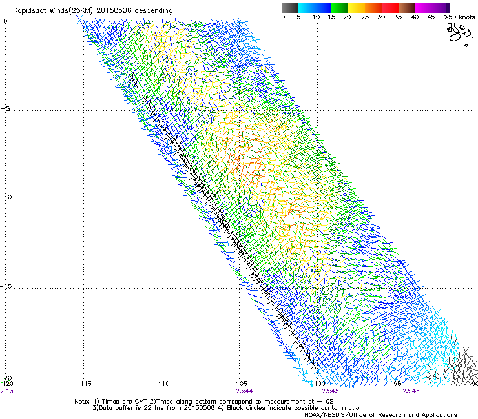Select the blue 10-15 knots color swatch
Image resolution: width=478 pixels, height=419 pixels.
(x=323, y=8)
